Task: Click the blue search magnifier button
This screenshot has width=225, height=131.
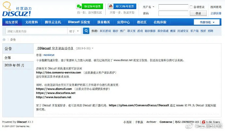Action: [x=86, y=31]
